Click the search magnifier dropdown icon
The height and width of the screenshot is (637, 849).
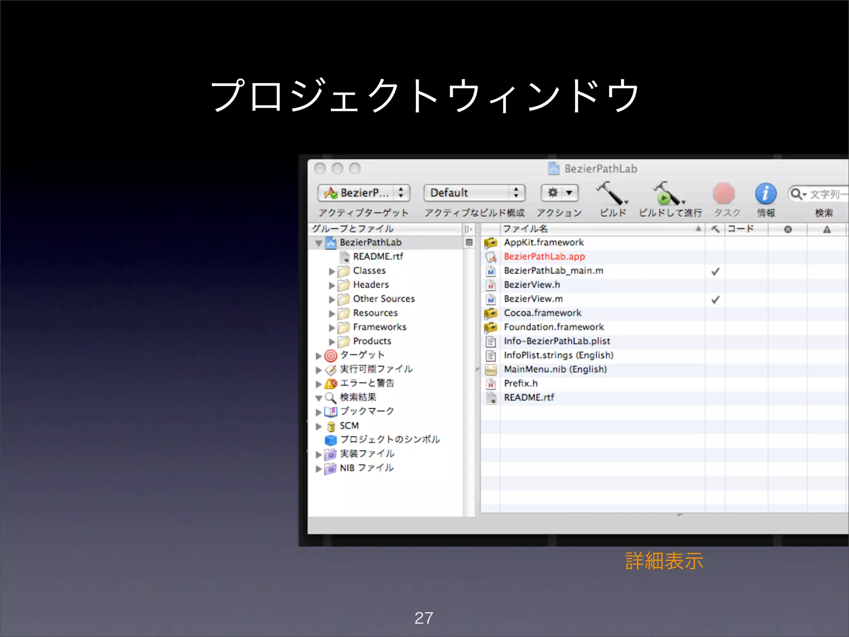click(798, 194)
